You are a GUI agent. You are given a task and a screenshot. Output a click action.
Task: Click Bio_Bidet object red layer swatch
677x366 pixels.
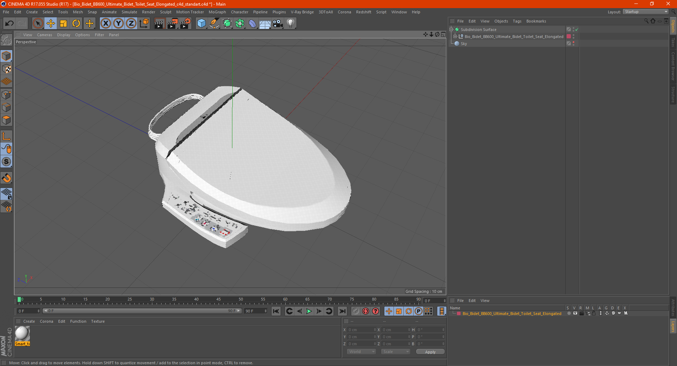pyautogui.click(x=569, y=37)
